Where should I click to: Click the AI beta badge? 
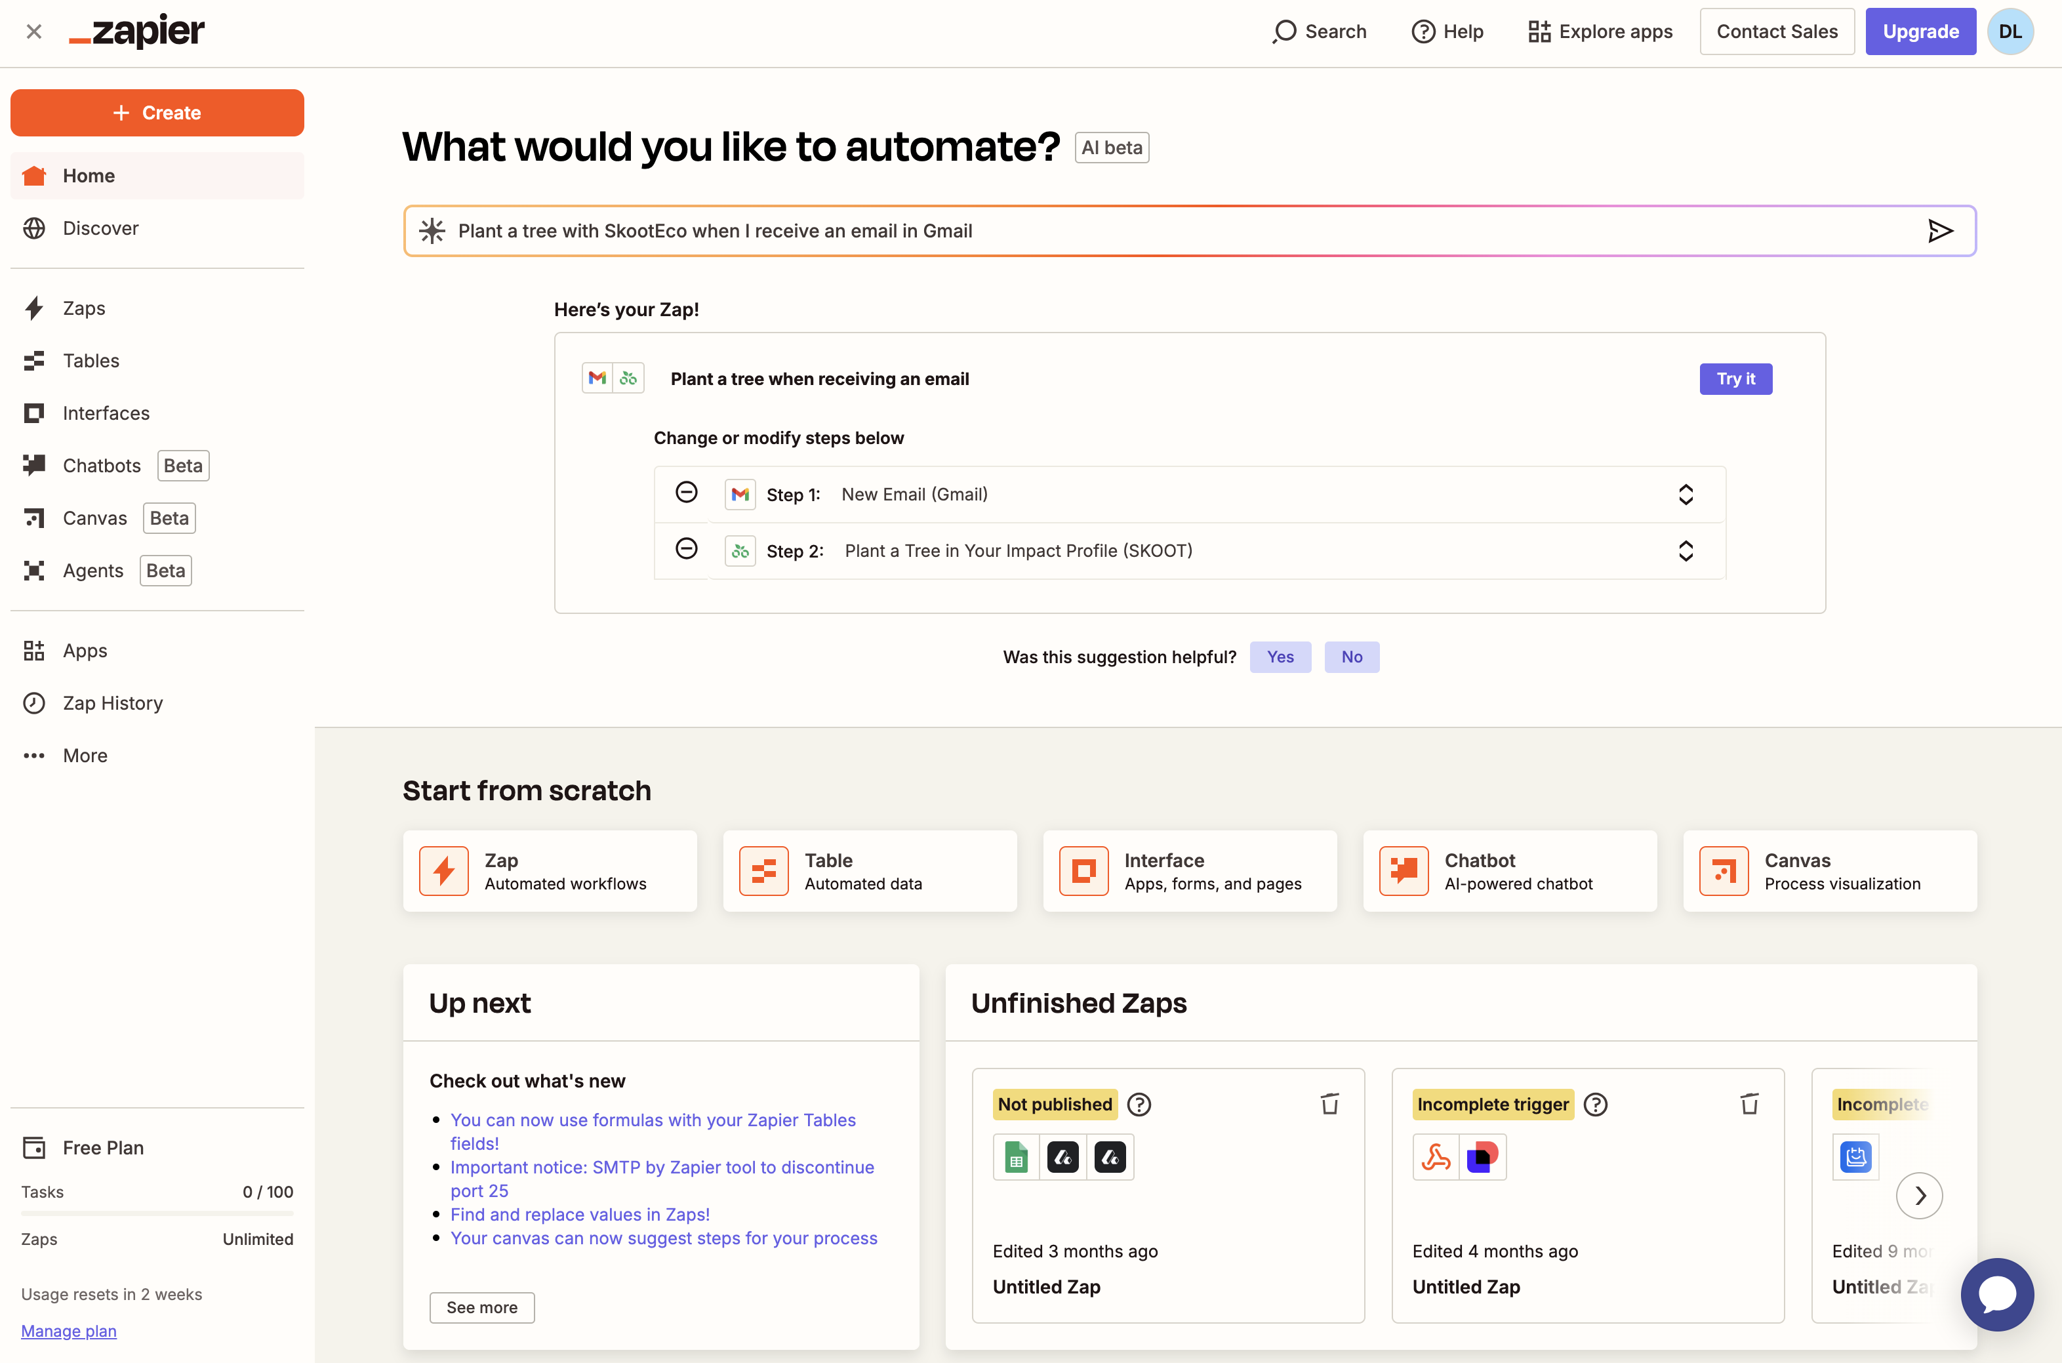click(x=1112, y=148)
